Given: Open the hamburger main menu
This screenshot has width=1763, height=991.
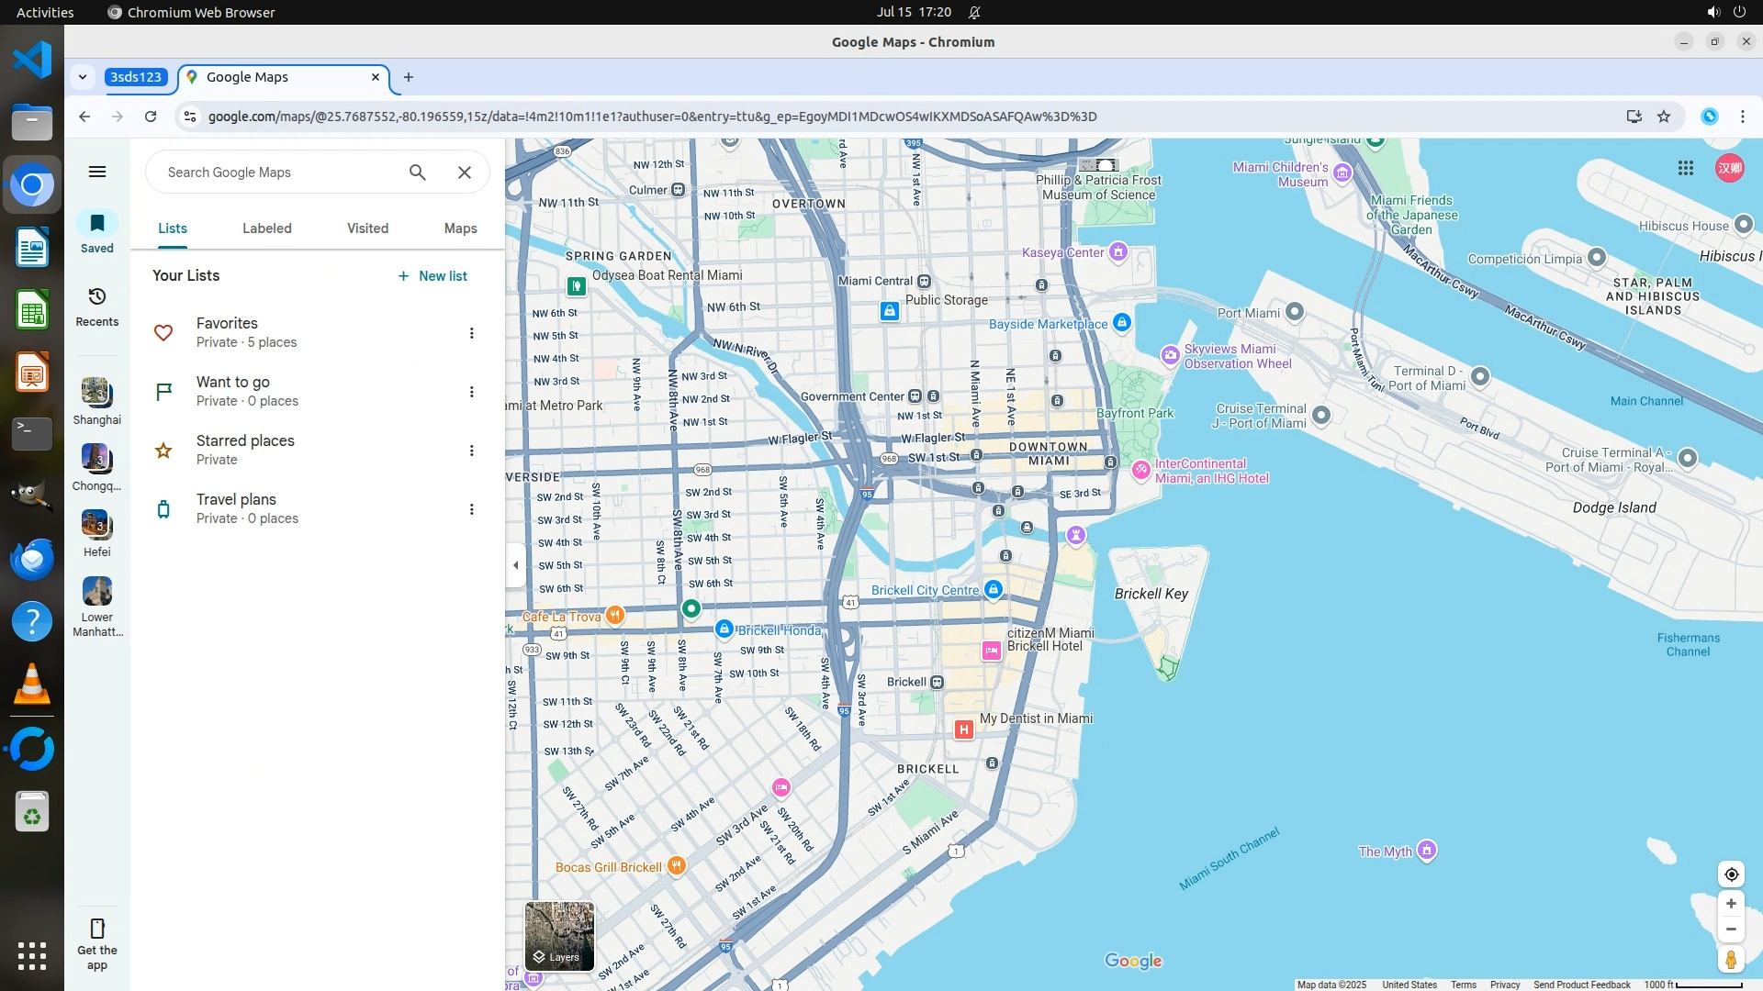Looking at the screenshot, I should click(97, 172).
